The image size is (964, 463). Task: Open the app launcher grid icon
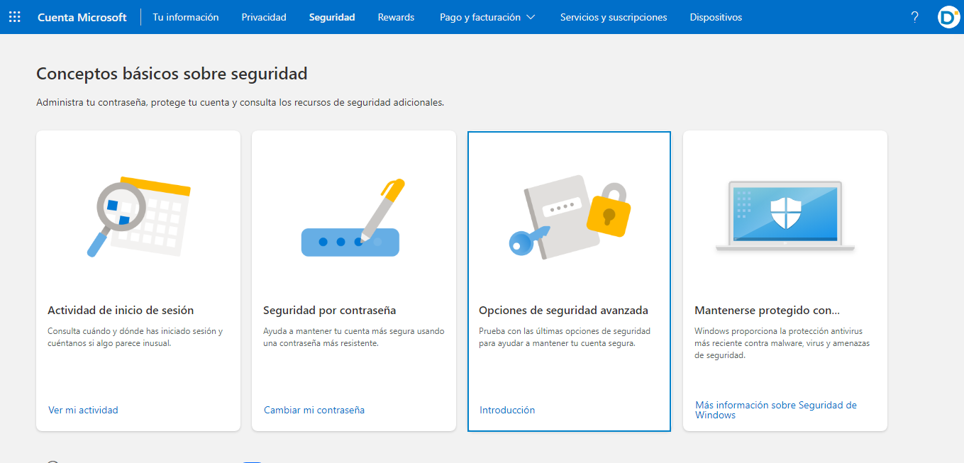pos(14,17)
